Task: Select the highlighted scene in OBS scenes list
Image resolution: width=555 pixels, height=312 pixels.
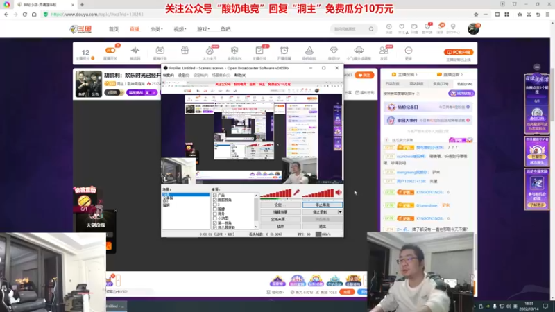Action: point(185,195)
